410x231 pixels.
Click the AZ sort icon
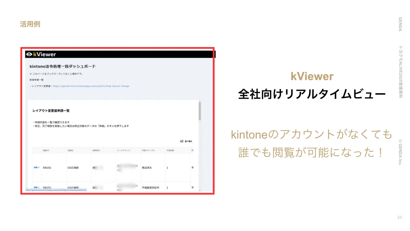pos(182,141)
